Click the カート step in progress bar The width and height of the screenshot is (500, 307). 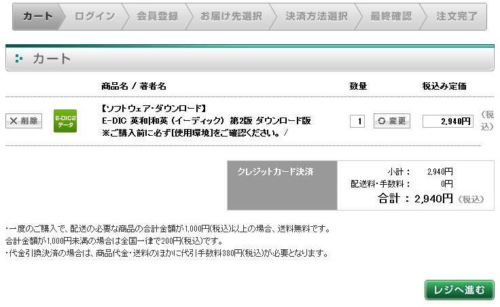coord(38,16)
